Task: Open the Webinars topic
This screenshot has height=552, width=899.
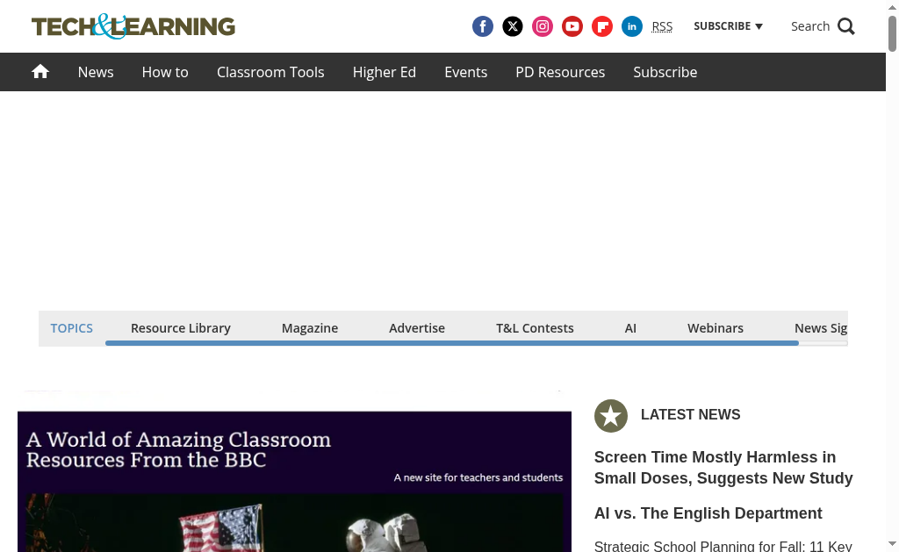Action: pyautogui.click(x=716, y=328)
